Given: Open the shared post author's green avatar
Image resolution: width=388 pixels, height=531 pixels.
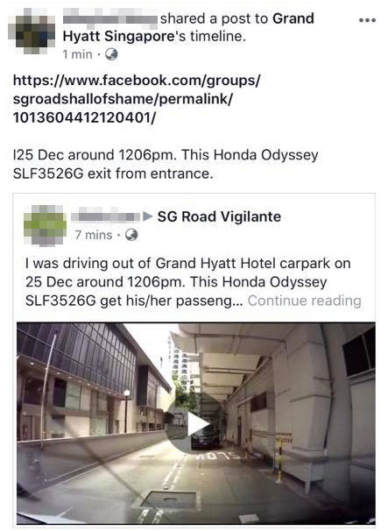Looking at the screenshot, I should tap(45, 225).
